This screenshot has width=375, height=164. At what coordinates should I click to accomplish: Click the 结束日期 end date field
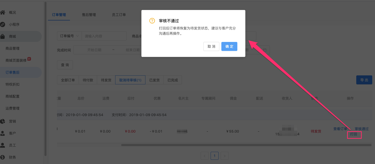click(x=132, y=50)
